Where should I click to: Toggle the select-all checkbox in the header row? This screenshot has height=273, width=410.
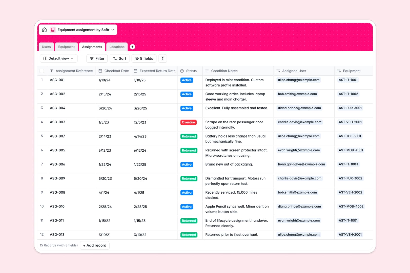coord(42,71)
